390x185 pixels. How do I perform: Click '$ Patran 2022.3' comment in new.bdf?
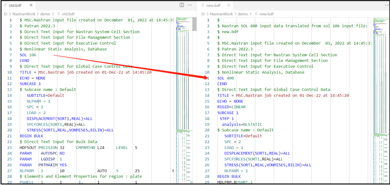pos(235,49)
